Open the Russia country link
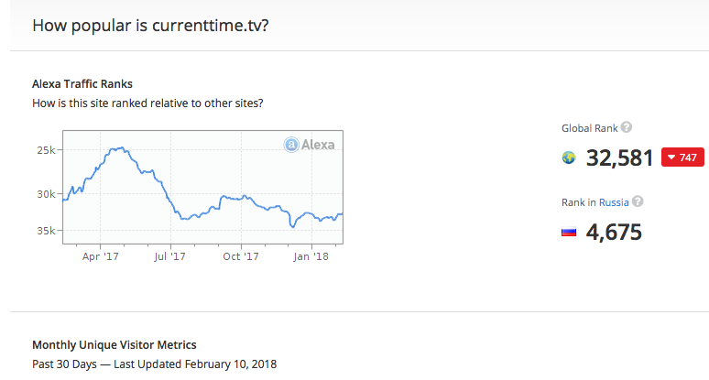Image resolution: width=709 pixels, height=380 pixels. pyautogui.click(x=614, y=202)
